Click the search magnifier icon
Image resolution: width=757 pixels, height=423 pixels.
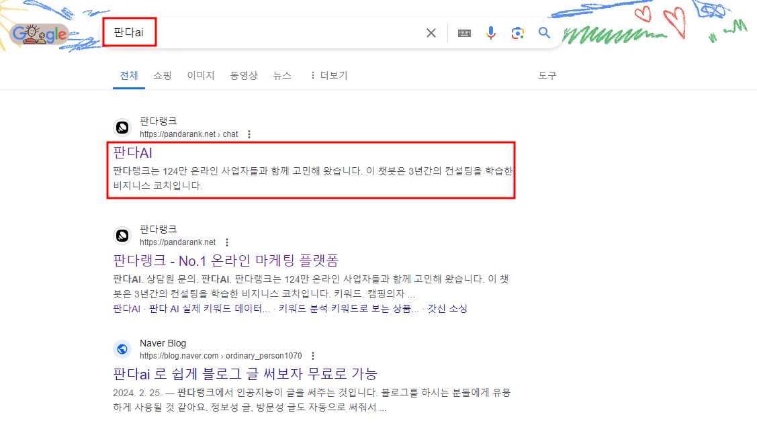[x=544, y=32]
